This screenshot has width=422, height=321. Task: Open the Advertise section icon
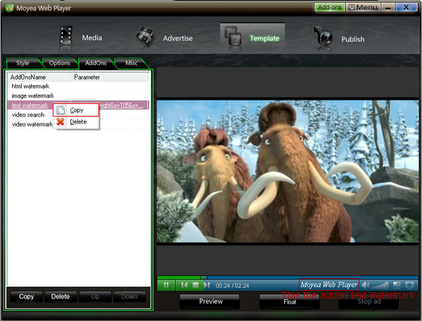[x=145, y=37]
